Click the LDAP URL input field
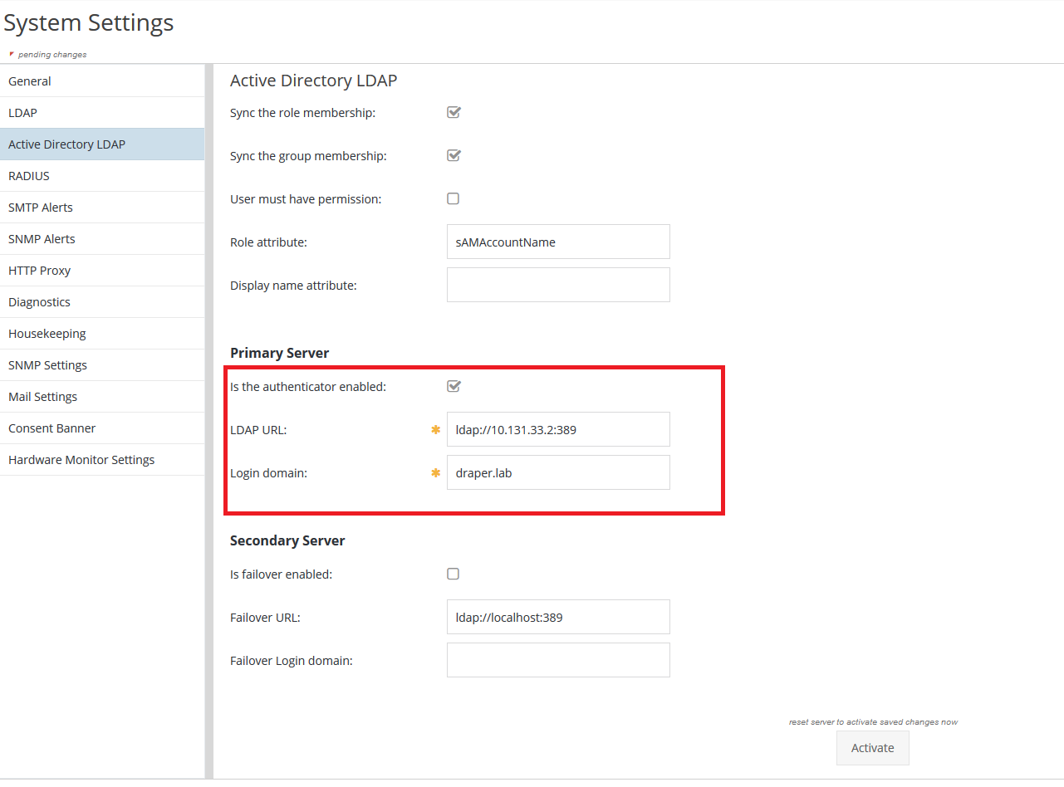The width and height of the screenshot is (1064, 787). 558,429
